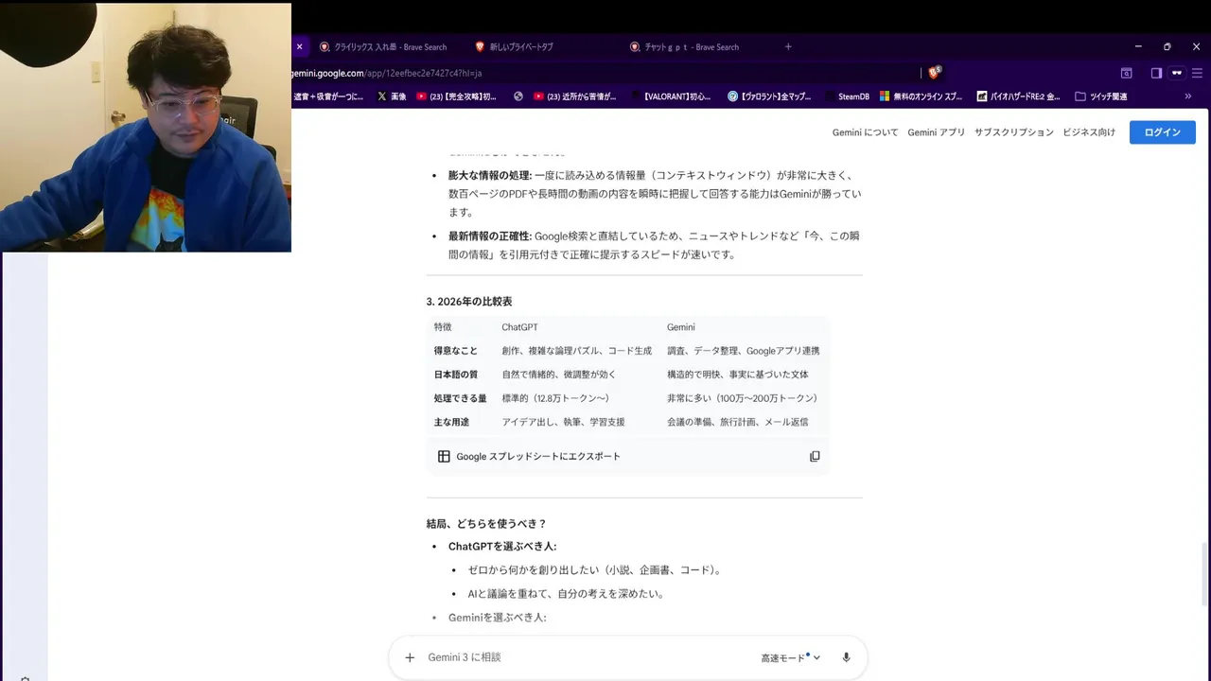Viewport: 1211px width, 681px height.
Task: Select the 得意なこと row label
Action: tap(455, 351)
